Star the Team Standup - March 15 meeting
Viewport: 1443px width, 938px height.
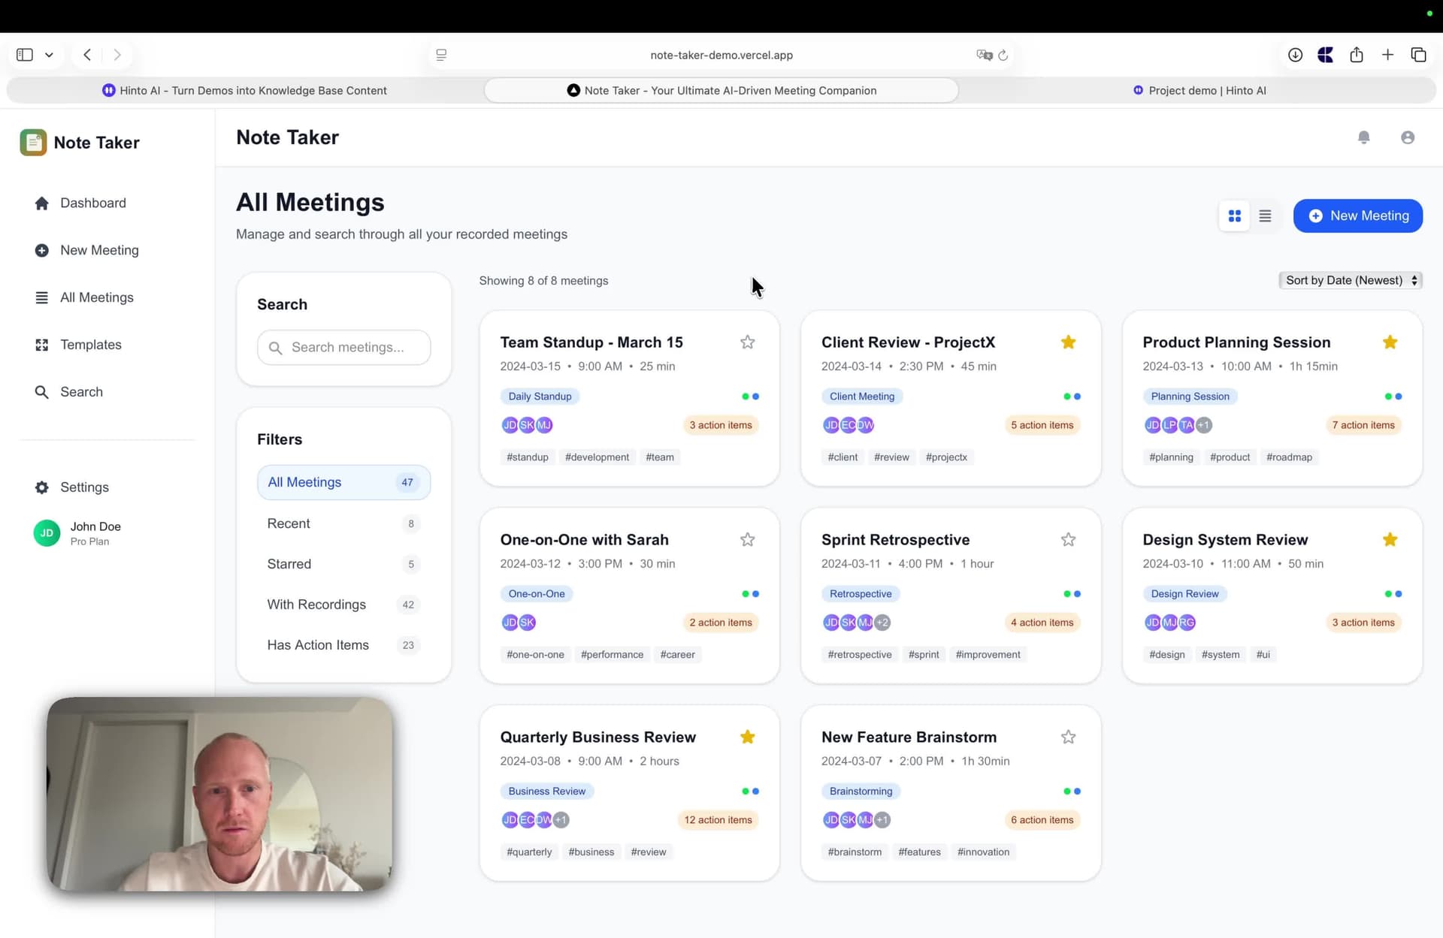(747, 342)
